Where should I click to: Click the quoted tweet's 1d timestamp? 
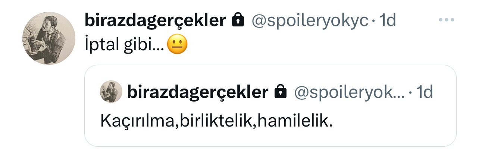click(424, 92)
